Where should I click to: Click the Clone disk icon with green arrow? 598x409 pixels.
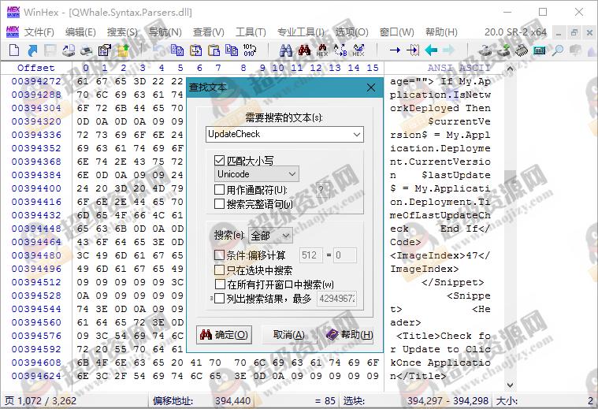click(x=503, y=50)
